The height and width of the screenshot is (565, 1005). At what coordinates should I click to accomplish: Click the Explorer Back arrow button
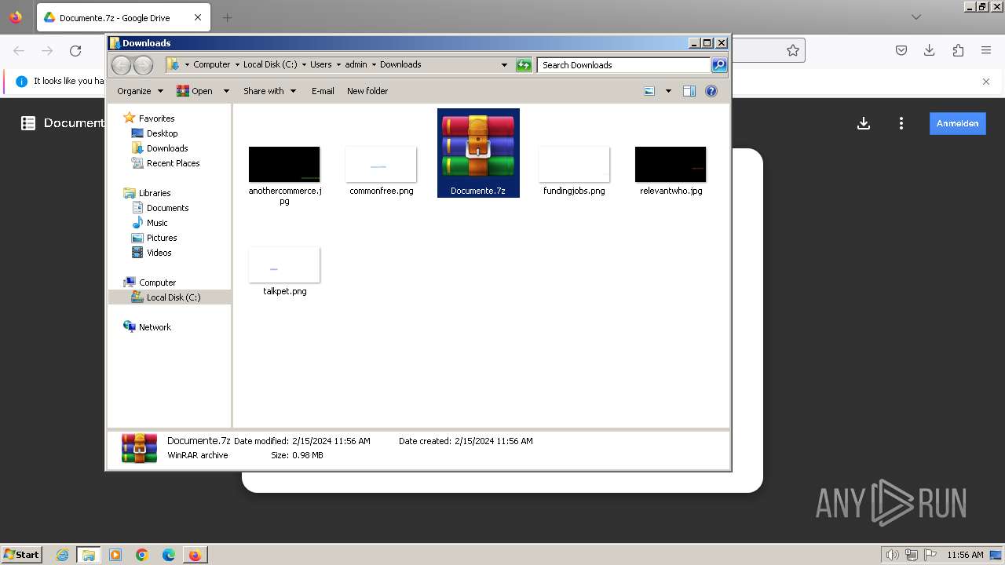[x=121, y=65]
